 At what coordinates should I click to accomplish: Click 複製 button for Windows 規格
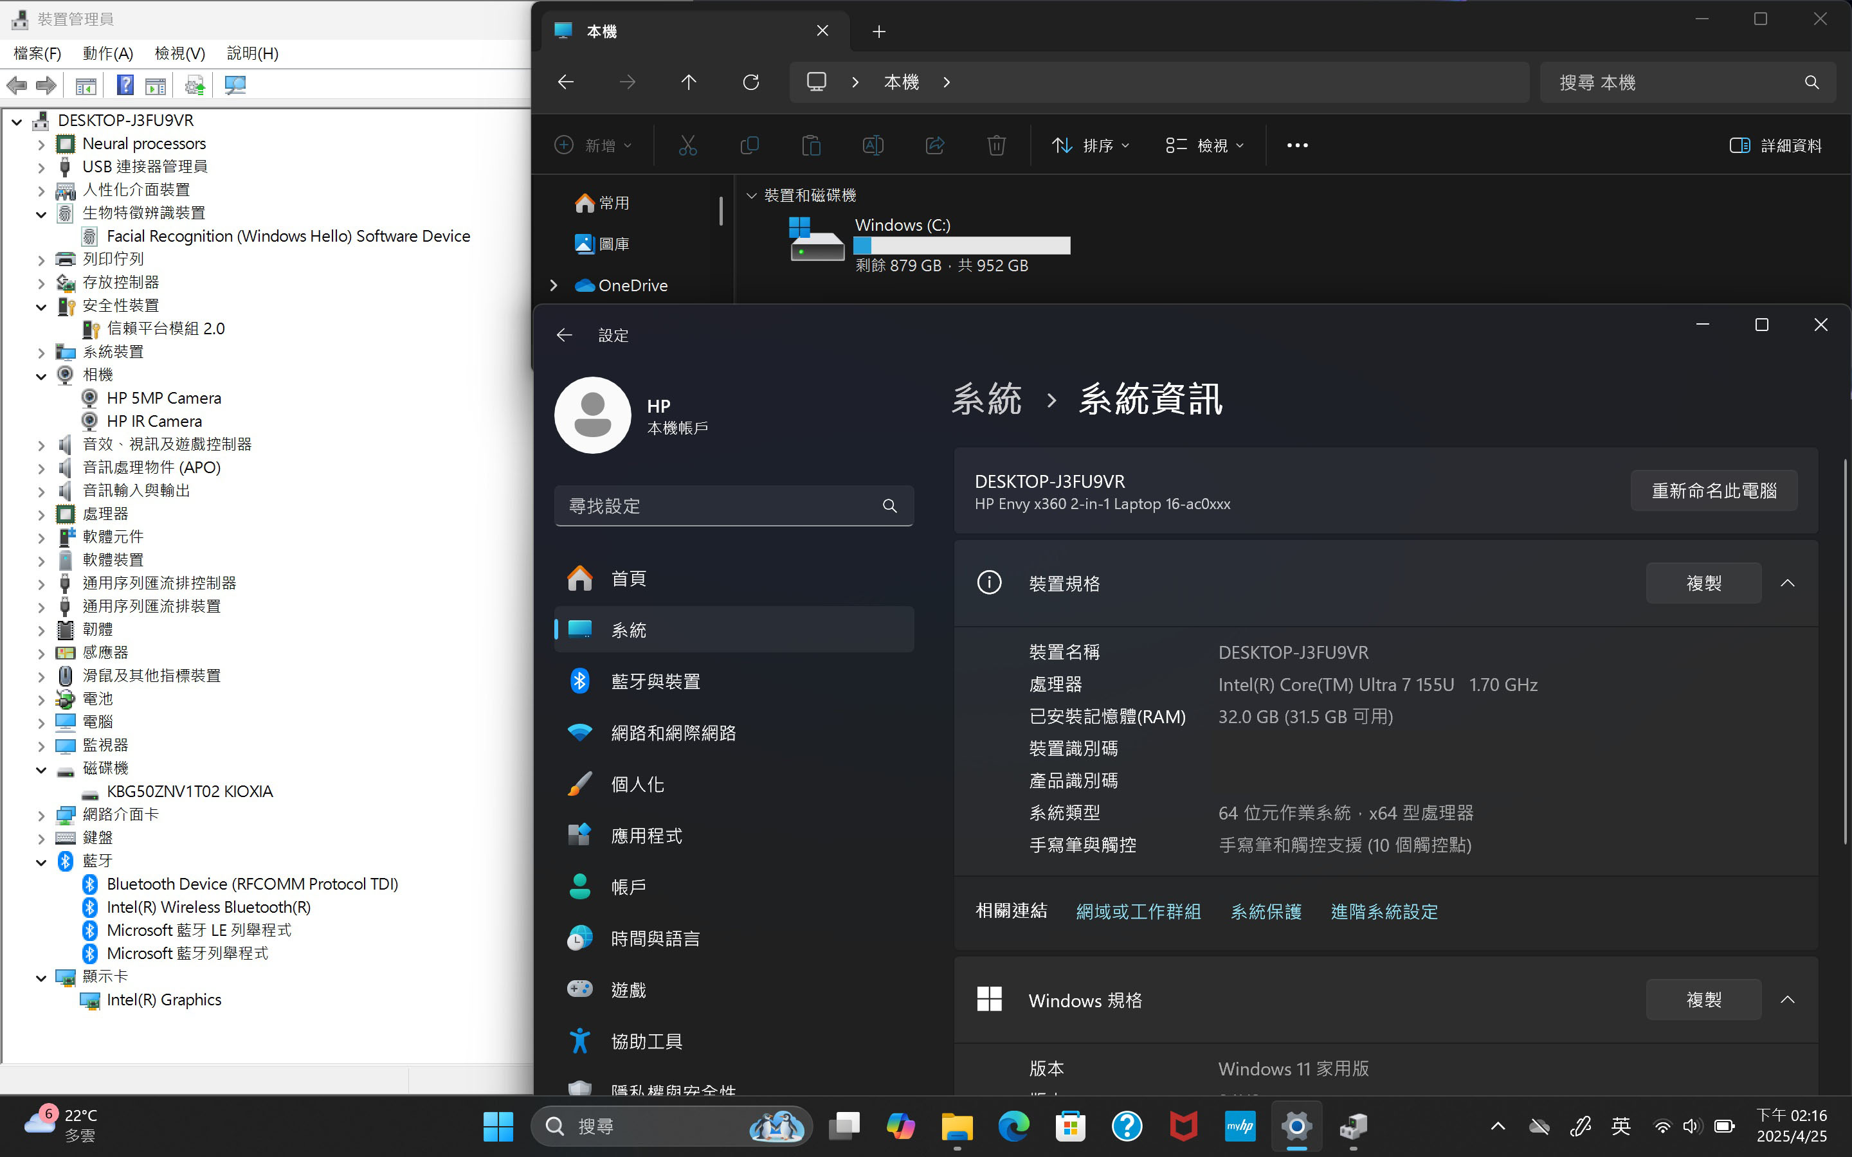click(x=1703, y=1000)
